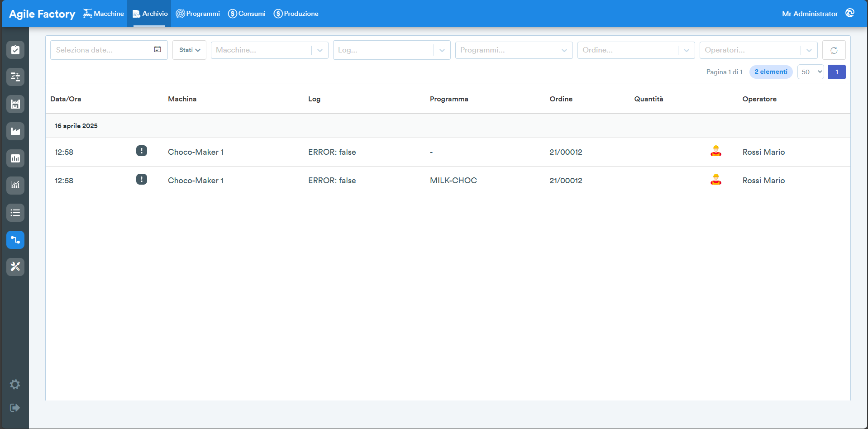Click the Agile Factory logo
868x429 pixels.
pyautogui.click(x=42, y=14)
